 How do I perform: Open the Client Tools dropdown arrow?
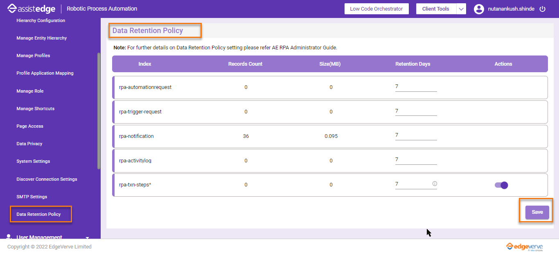click(461, 9)
